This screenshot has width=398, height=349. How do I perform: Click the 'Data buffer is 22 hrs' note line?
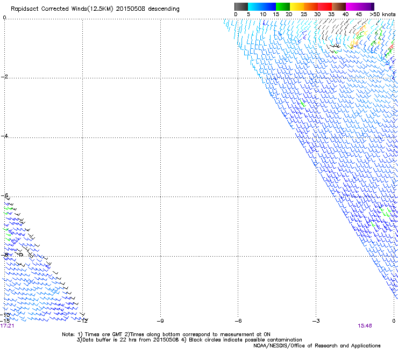[x=189, y=340]
